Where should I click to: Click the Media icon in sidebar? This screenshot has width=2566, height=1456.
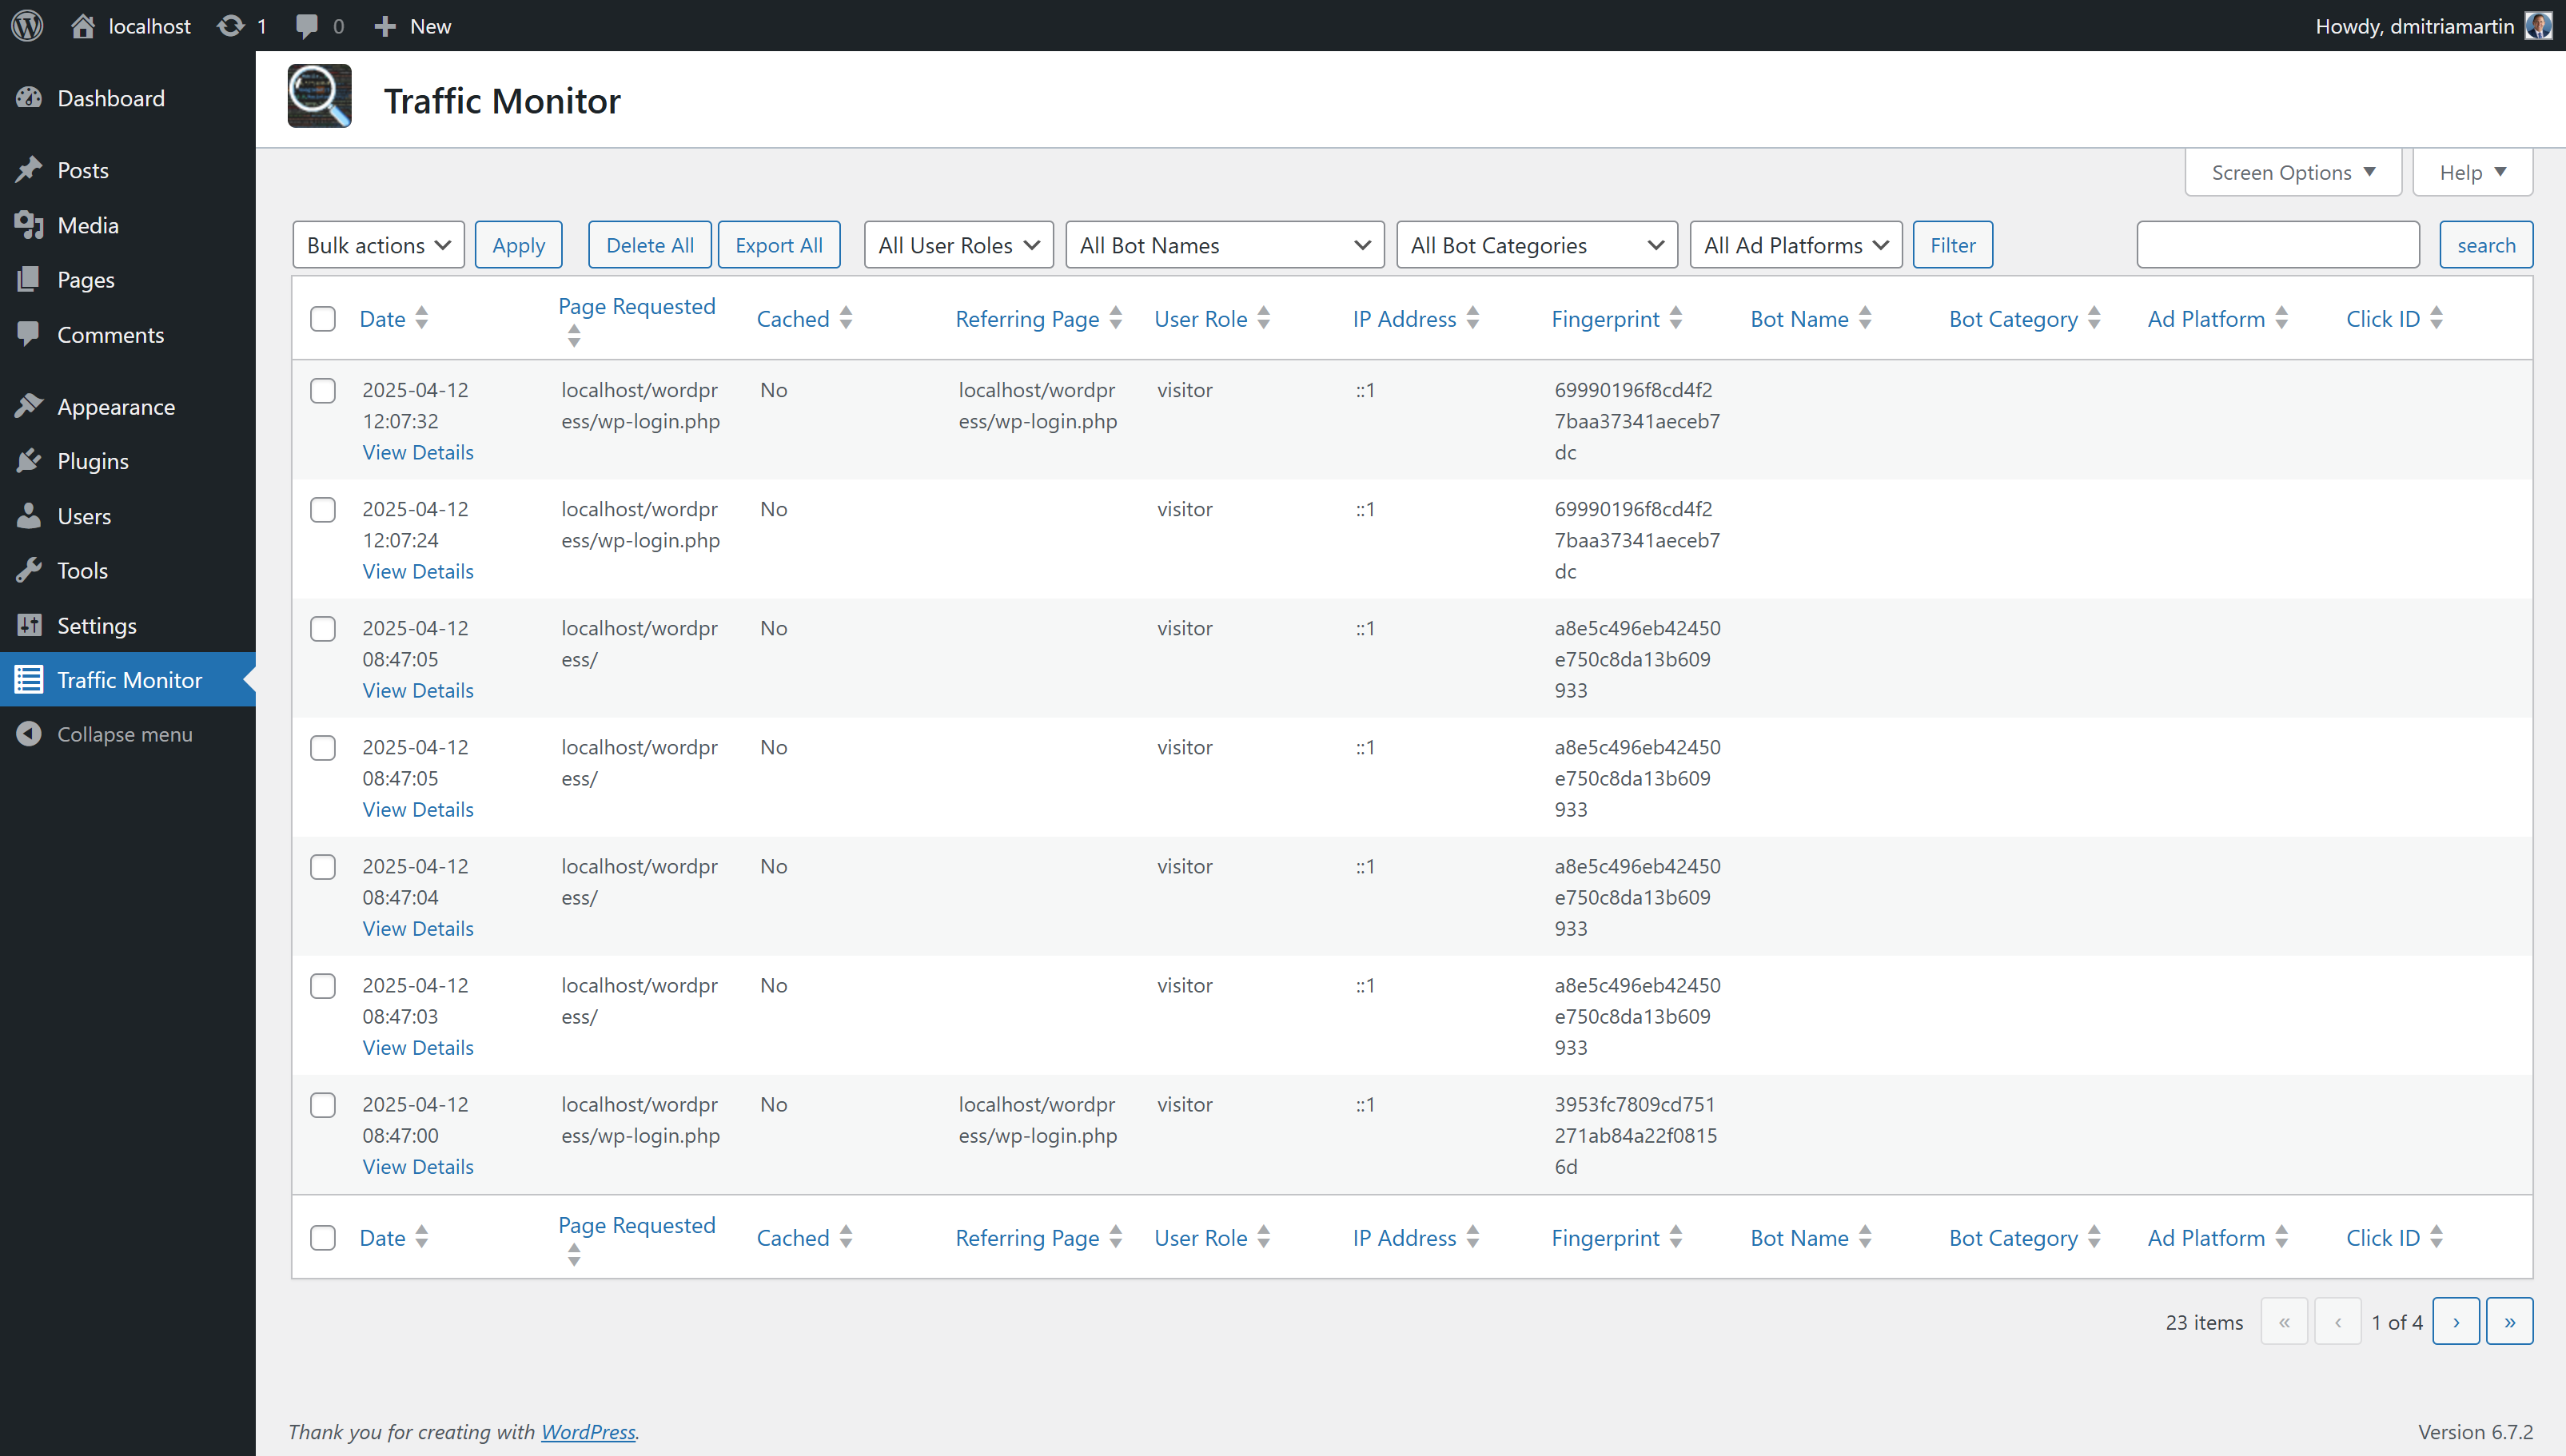click(x=29, y=225)
